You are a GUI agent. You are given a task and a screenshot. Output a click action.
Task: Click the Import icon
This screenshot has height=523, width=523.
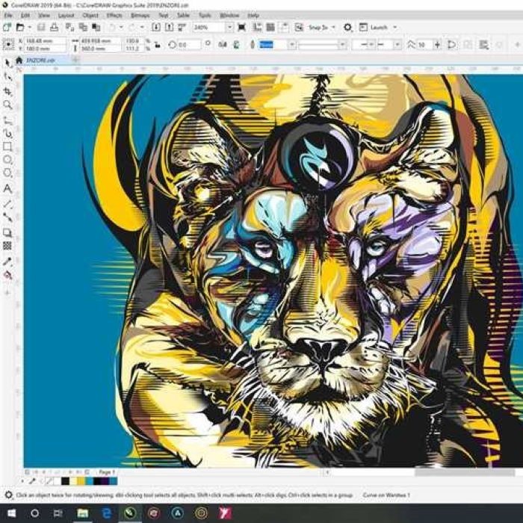pyautogui.click(x=155, y=28)
